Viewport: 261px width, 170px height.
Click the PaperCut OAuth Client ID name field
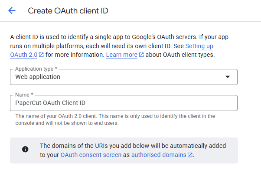(124, 103)
